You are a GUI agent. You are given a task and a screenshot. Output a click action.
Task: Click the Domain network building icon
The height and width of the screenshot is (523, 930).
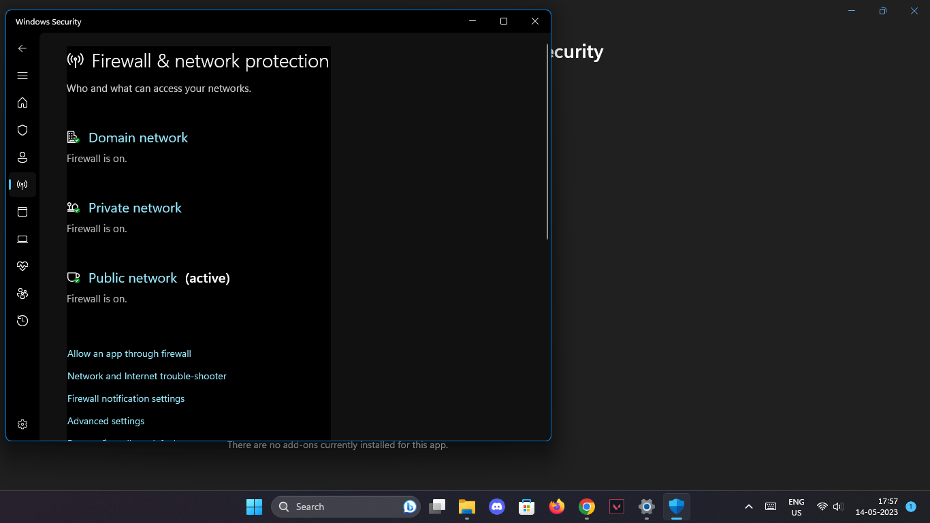coord(74,138)
